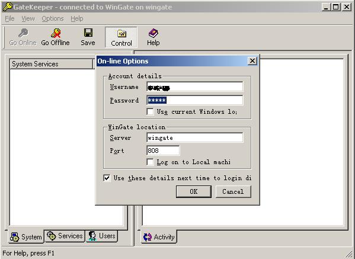The width and height of the screenshot is (355, 259).
Task: Open the Users tab
Action: 102,236
